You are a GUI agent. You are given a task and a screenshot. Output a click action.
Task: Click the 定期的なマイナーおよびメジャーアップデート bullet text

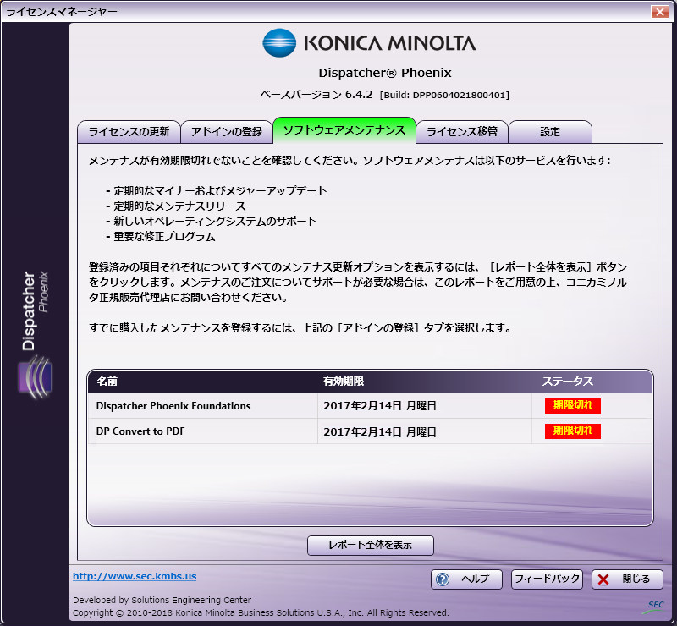[x=220, y=191]
